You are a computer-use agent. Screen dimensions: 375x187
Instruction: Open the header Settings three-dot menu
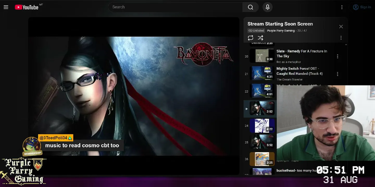[x=342, y=7]
